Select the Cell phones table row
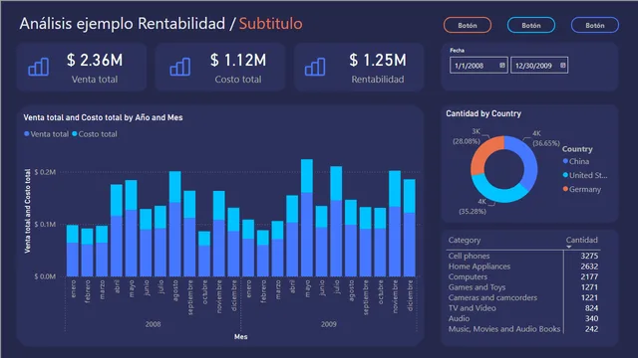Viewport: 638px width, 358px height. 523,256
